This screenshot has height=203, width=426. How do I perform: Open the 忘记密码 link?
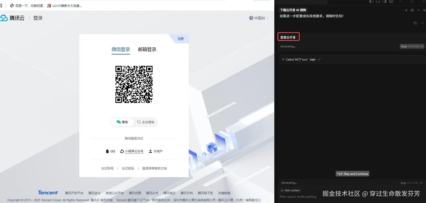(x=128, y=169)
